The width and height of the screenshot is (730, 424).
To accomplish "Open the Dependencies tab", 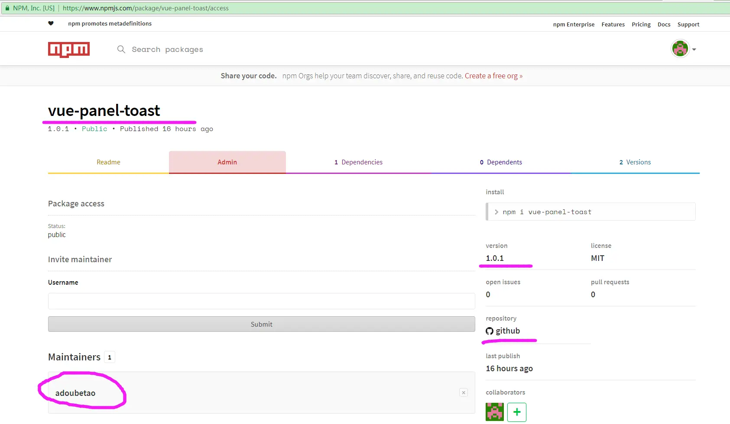I will point(358,162).
